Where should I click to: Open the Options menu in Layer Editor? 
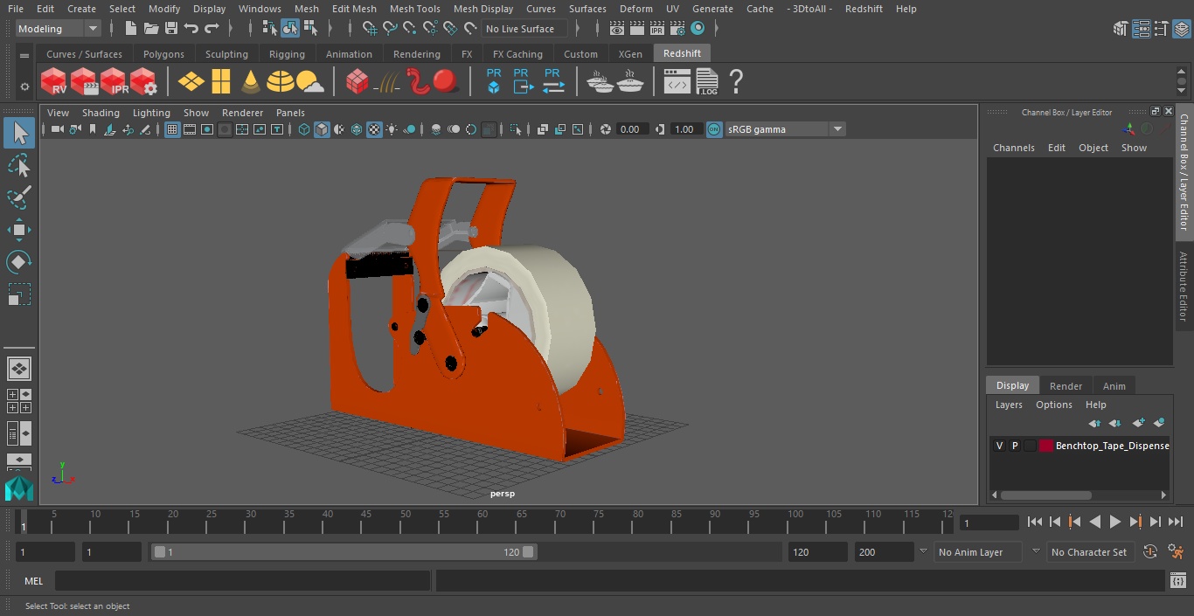coord(1054,405)
